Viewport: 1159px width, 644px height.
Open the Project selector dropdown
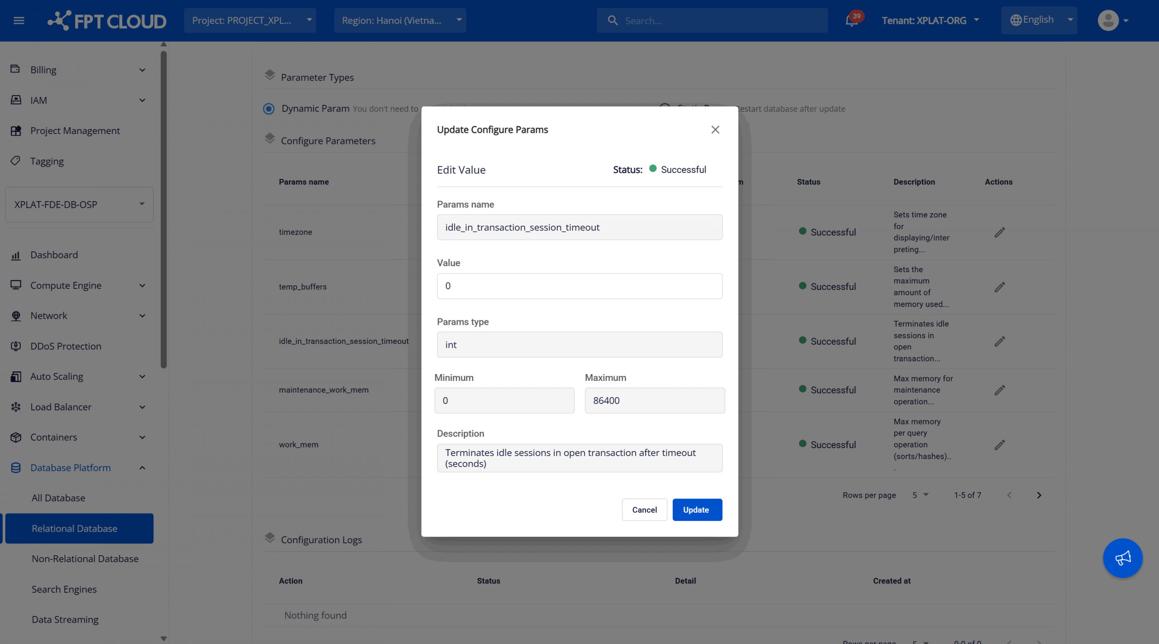point(250,20)
